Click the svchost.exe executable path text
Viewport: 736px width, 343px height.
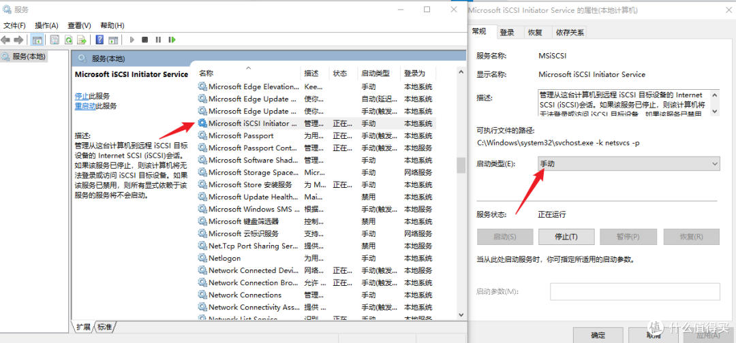(x=557, y=142)
